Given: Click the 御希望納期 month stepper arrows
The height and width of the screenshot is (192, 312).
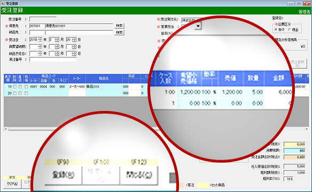Looking at the screenshot, I should 57,46.
